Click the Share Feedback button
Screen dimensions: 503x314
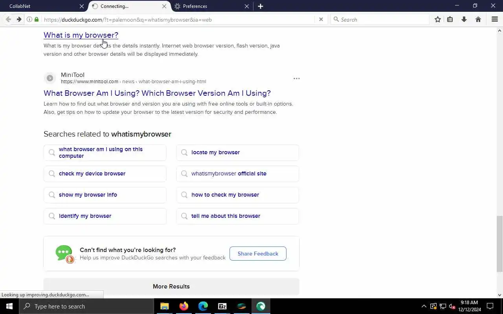(258, 254)
